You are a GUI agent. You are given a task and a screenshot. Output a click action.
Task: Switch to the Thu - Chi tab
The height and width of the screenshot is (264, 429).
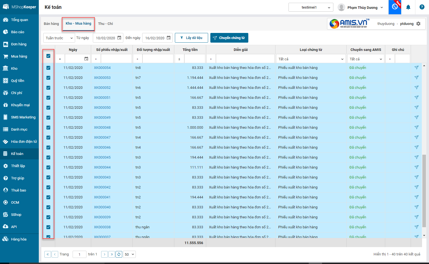click(x=105, y=24)
